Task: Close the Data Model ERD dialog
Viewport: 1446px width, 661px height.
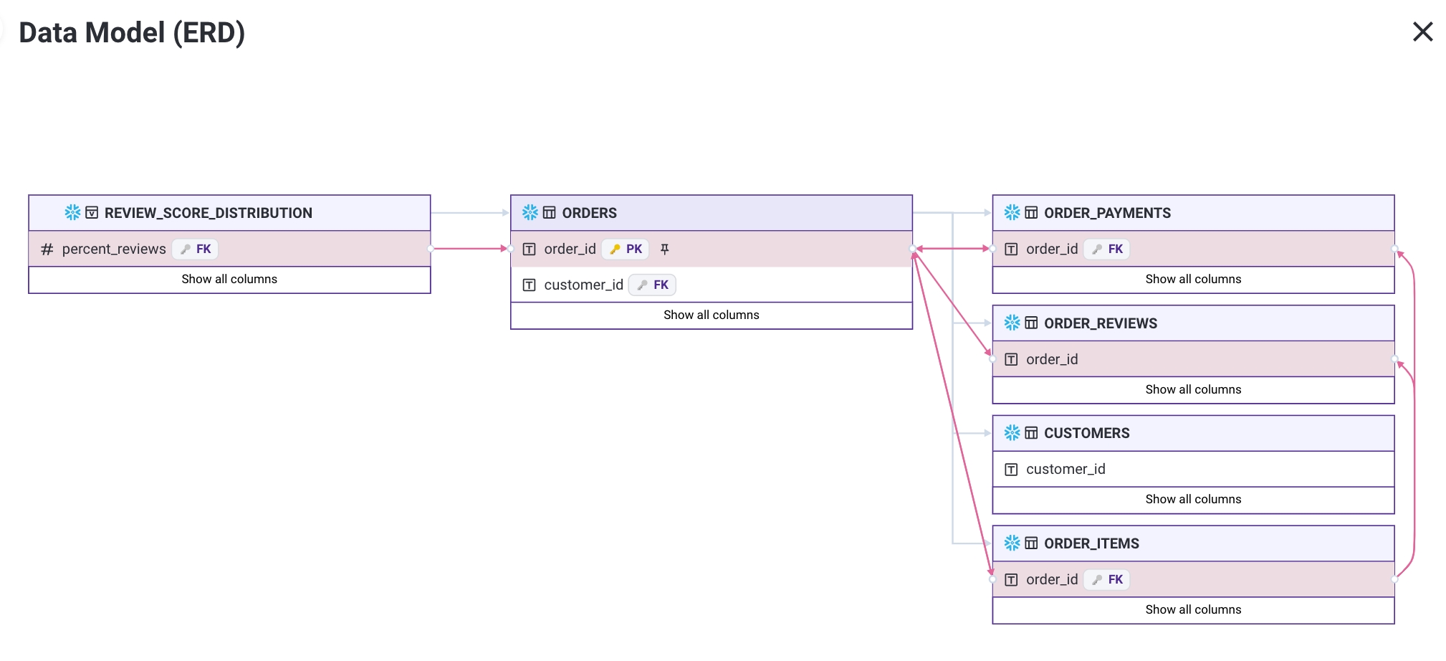Action: click(x=1422, y=32)
